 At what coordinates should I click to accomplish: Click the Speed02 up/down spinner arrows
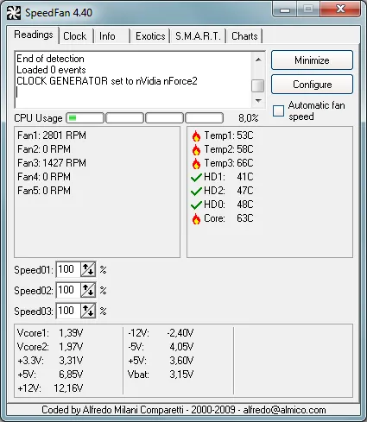coord(88,290)
